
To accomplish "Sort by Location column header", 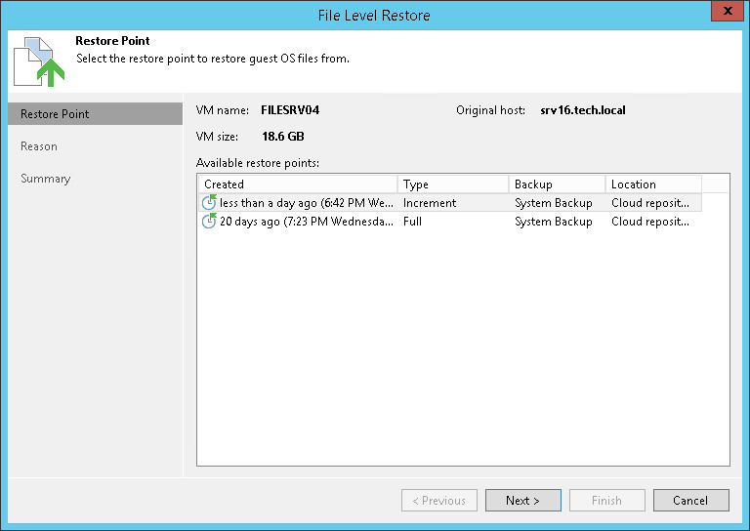I will tap(654, 184).
